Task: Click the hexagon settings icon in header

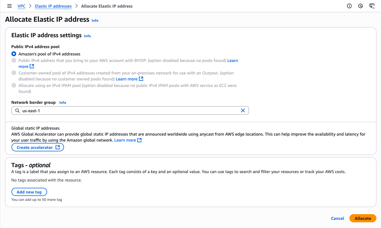Action: [x=361, y=6]
